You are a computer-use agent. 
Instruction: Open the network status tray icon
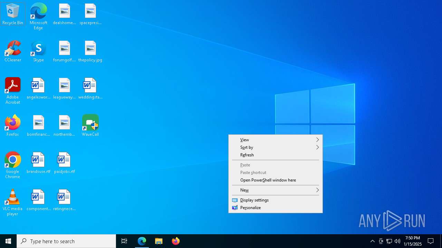click(x=389, y=241)
